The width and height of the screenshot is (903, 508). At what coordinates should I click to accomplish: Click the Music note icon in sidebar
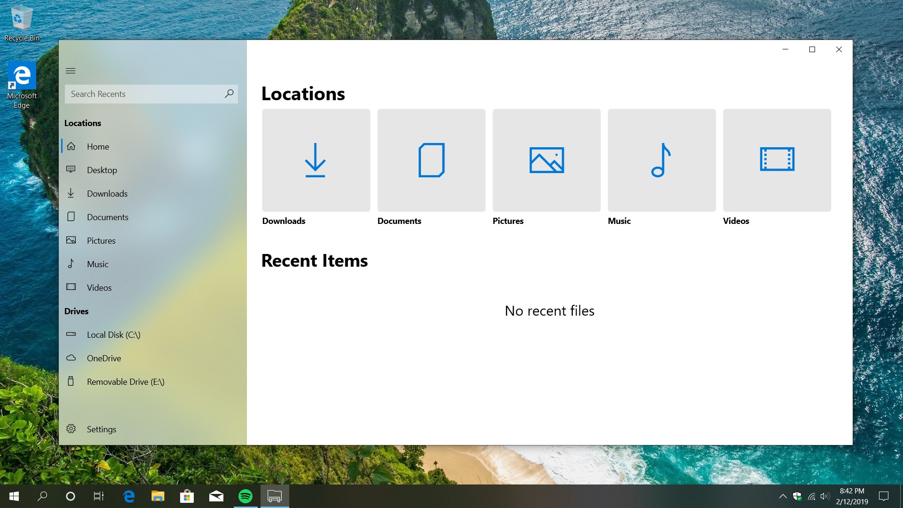pos(71,264)
